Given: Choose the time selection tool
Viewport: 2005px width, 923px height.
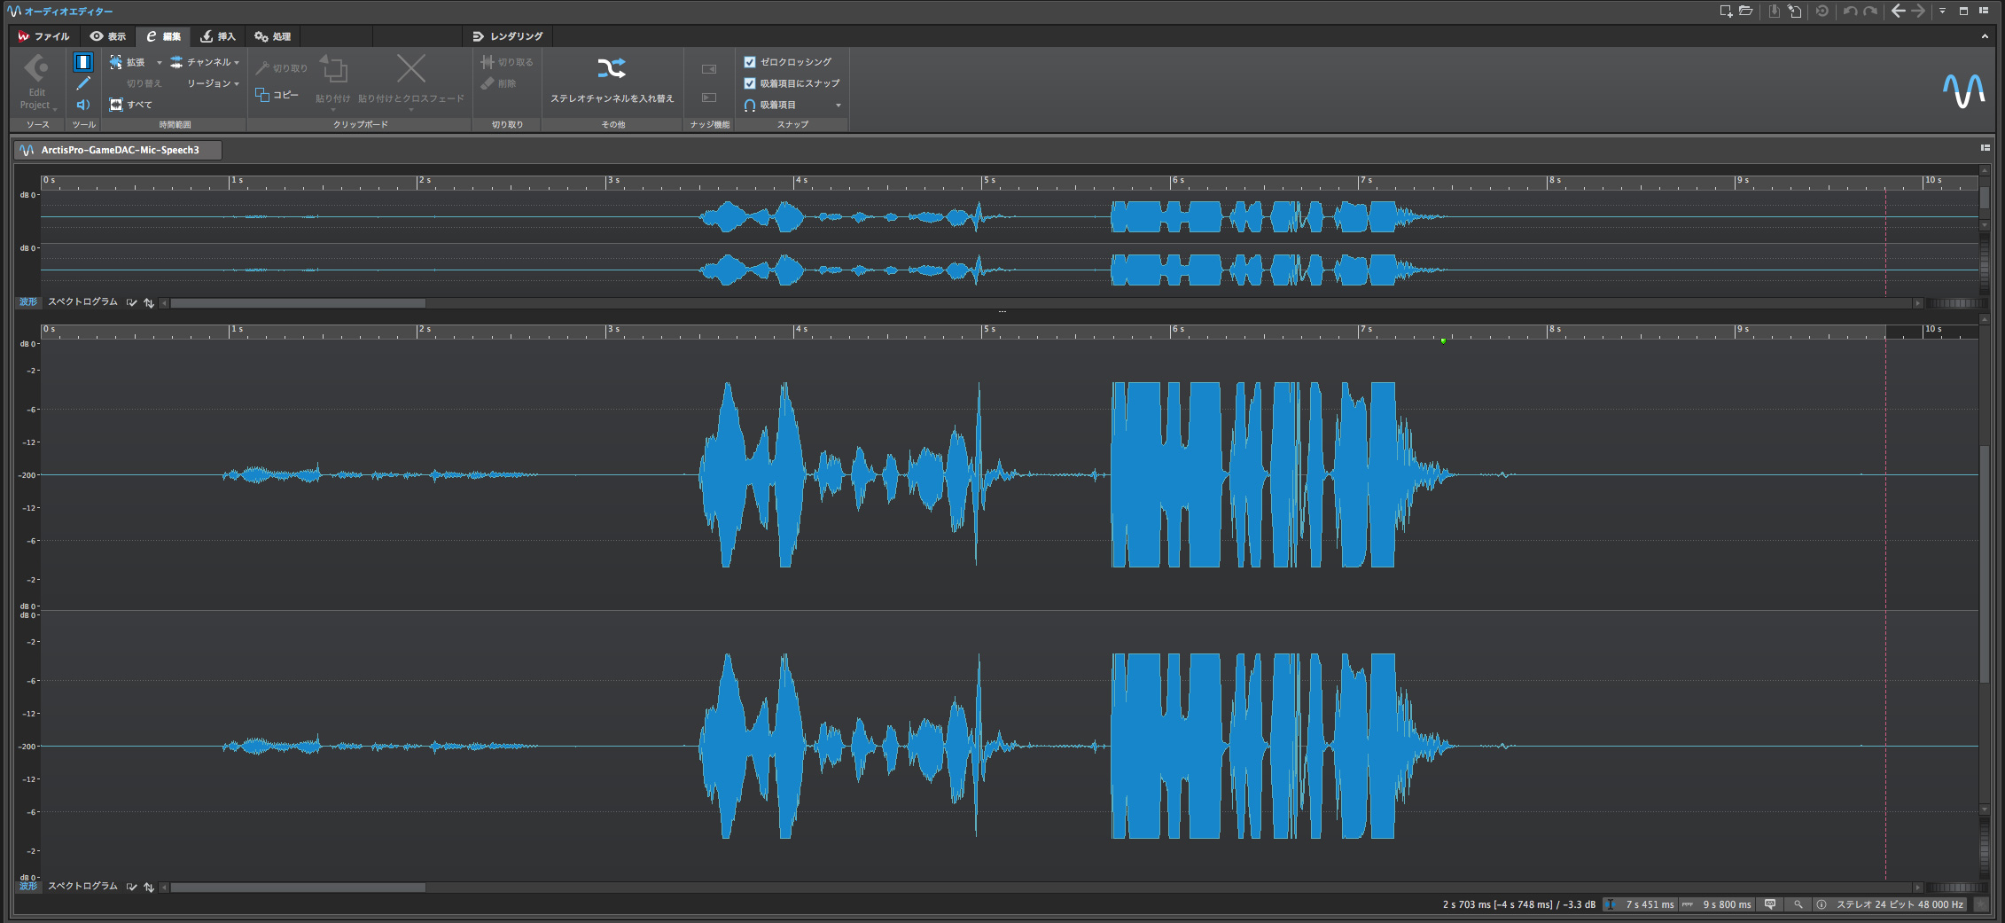Looking at the screenshot, I should (x=83, y=62).
